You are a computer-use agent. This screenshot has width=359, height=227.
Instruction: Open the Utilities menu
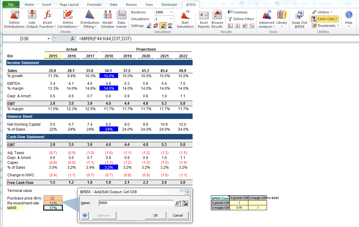(322, 12)
